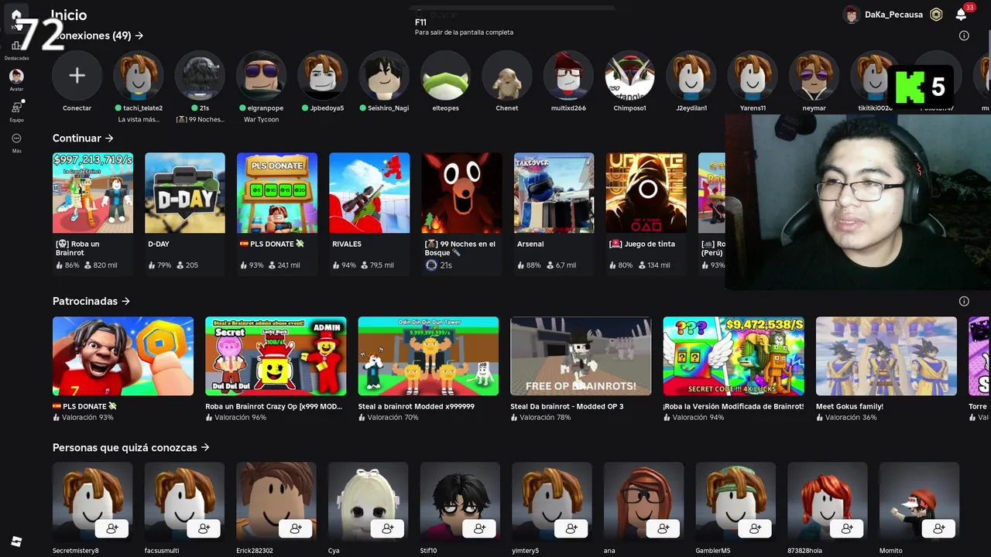
Task: Expand Personas que quizá conozcas section
Action: (131, 447)
